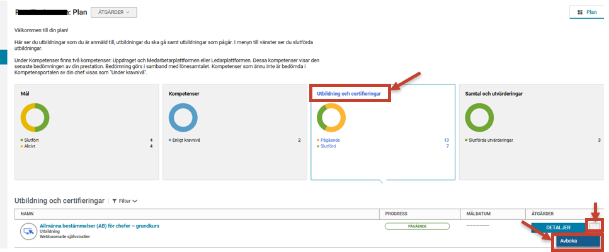The height and width of the screenshot is (252, 609).
Task: Click the Utbildning och certifieringar donut chart
Action: tap(331, 118)
